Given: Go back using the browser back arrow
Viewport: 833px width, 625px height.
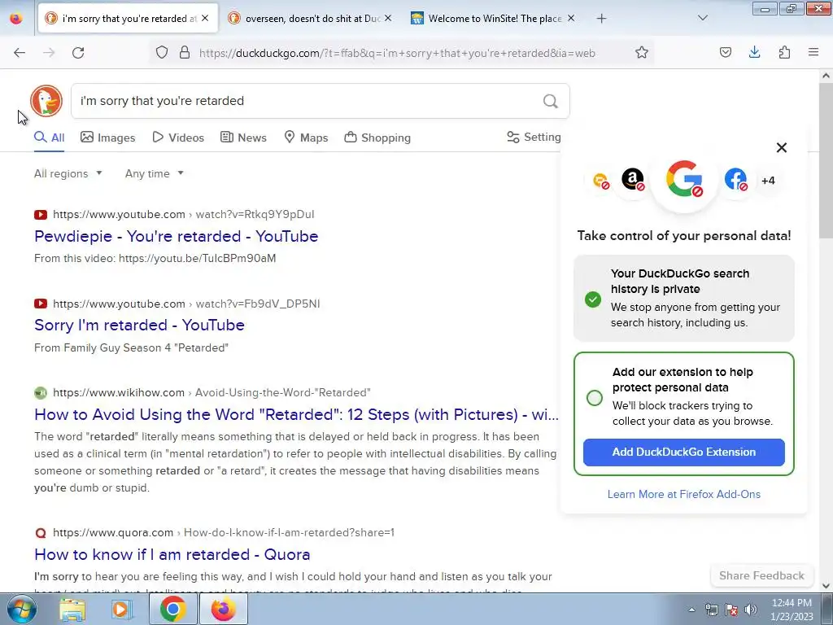Looking at the screenshot, I should [20, 53].
